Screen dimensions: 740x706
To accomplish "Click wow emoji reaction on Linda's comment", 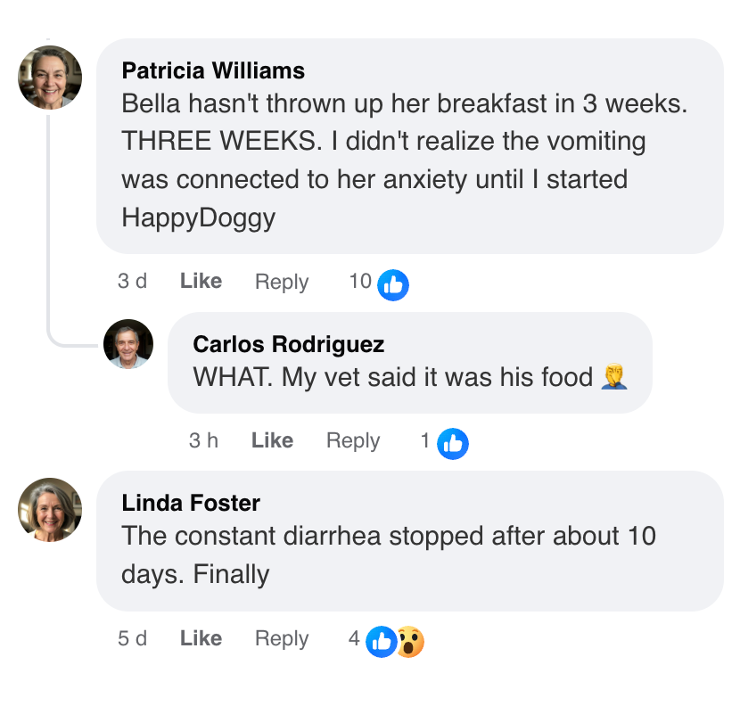I will tap(409, 641).
